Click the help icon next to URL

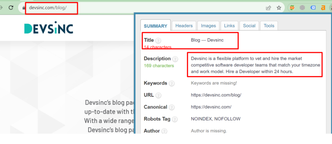pos(158,95)
